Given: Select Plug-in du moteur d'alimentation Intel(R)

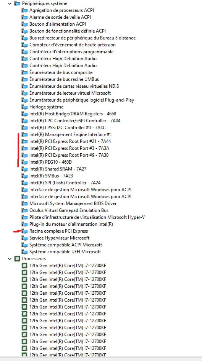Looking at the screenshot, I should pos(71,224).
